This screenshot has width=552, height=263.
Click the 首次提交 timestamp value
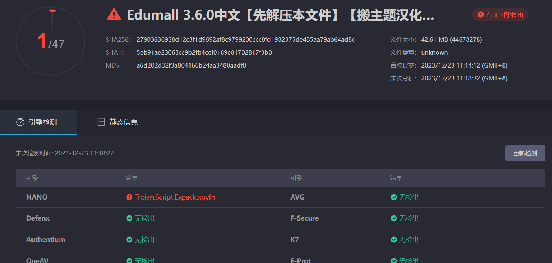[464, 65]
